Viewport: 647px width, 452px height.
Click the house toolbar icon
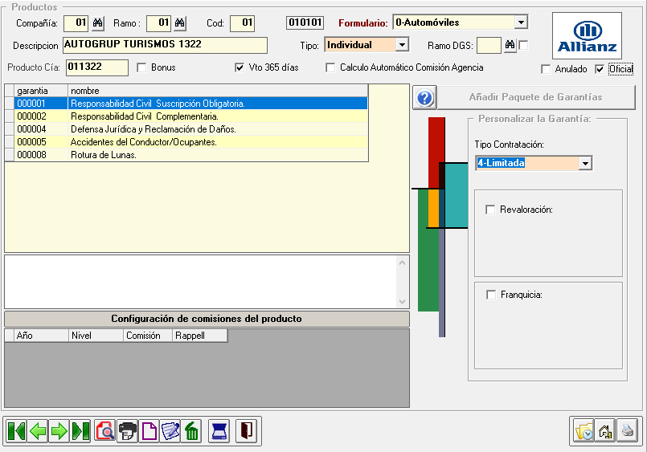pyautogui.click(x=605, y=431)
